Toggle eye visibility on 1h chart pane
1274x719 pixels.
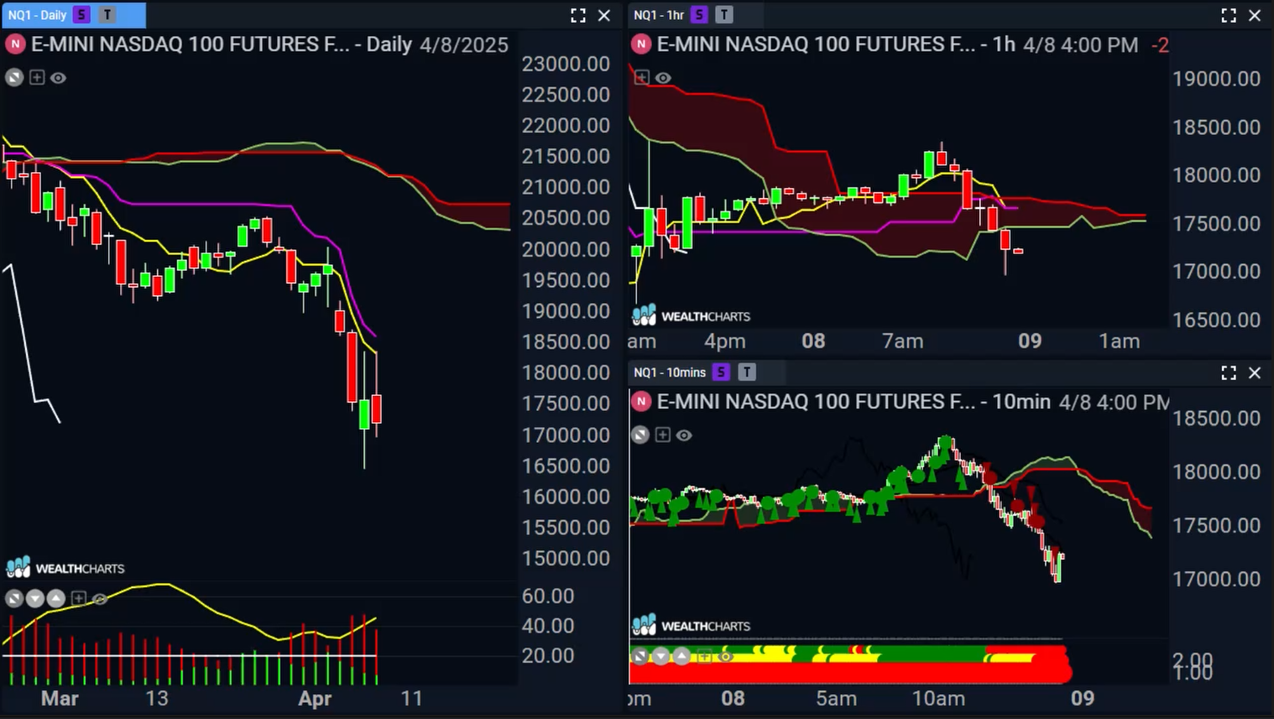(x=663, y=78)
